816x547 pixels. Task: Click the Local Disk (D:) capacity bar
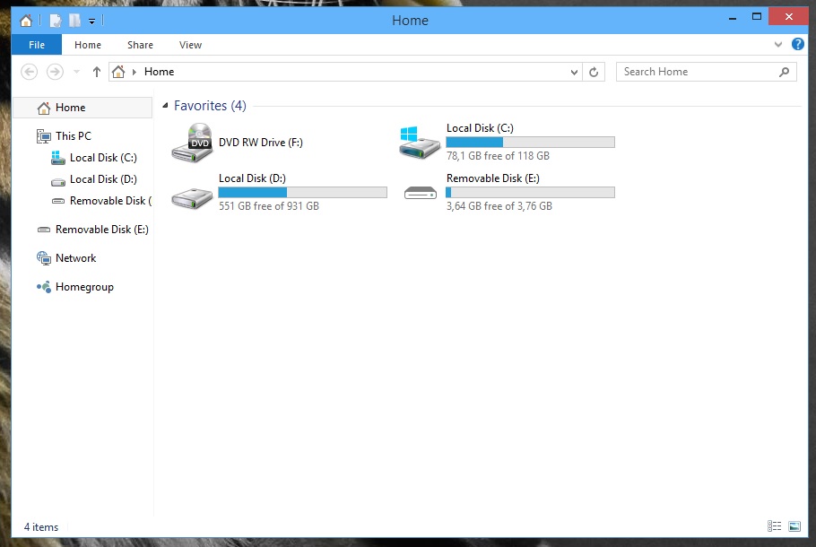tap(302, 193)
